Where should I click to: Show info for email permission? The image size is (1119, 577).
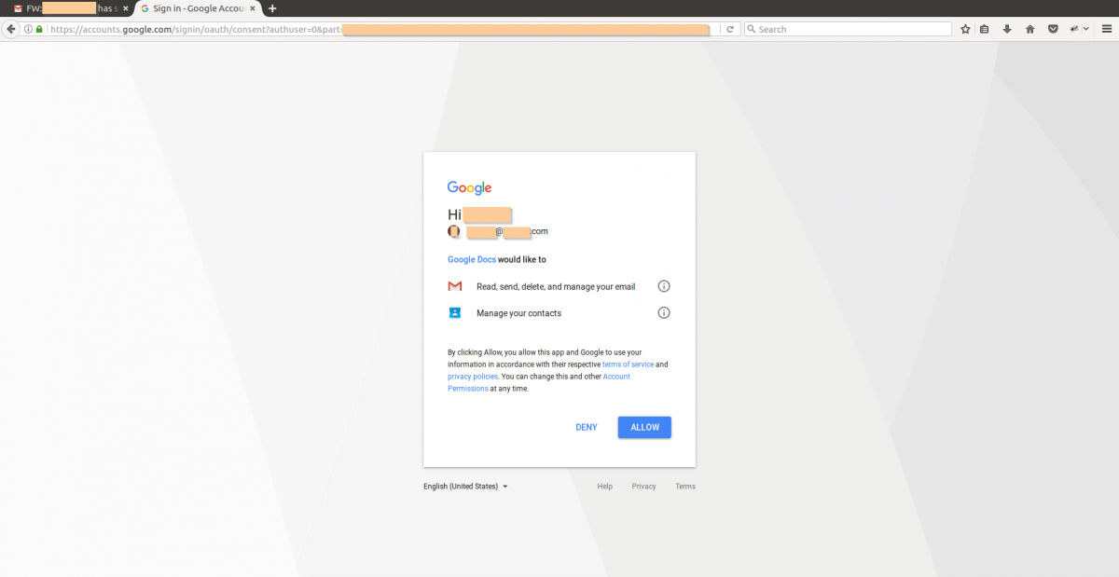(664, 286)
